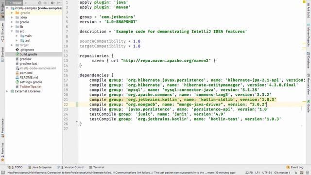311x175 pixels.
Task: Select the gradlew.bat file
Action: [26, 64]
